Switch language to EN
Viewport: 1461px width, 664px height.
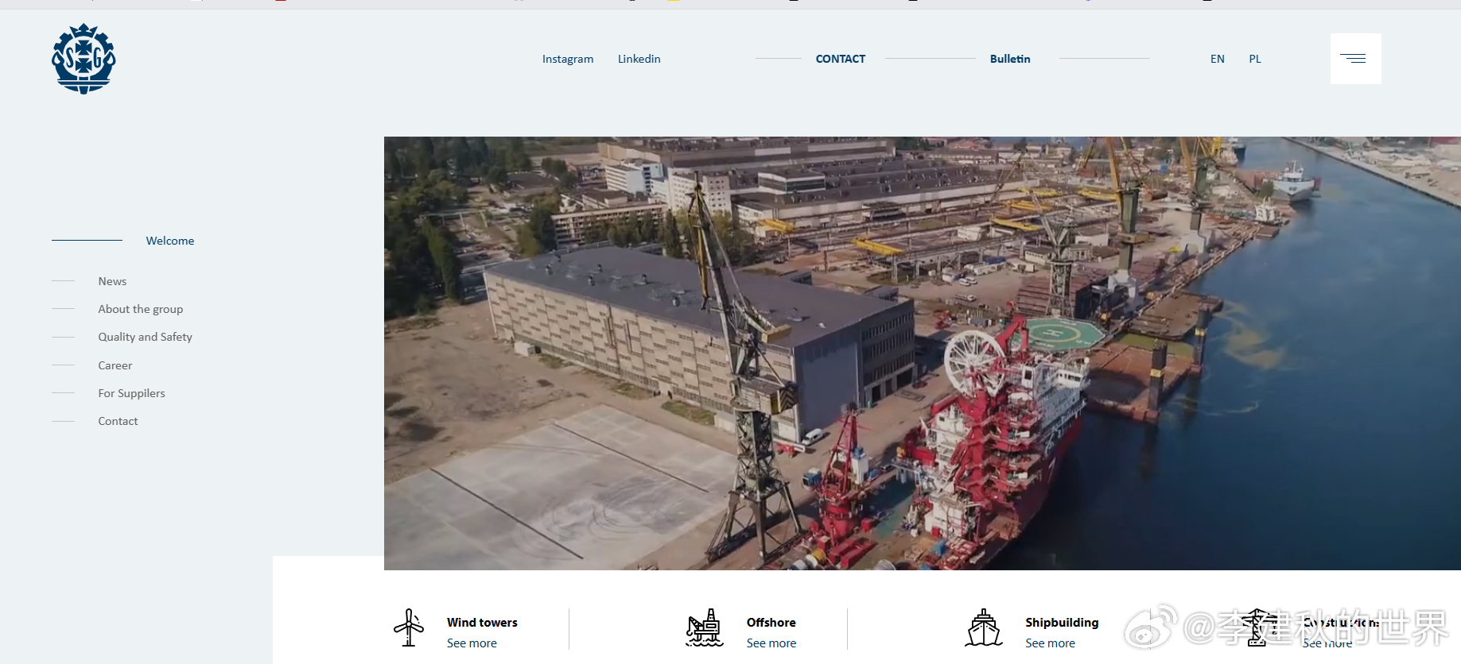point(1218,59)
